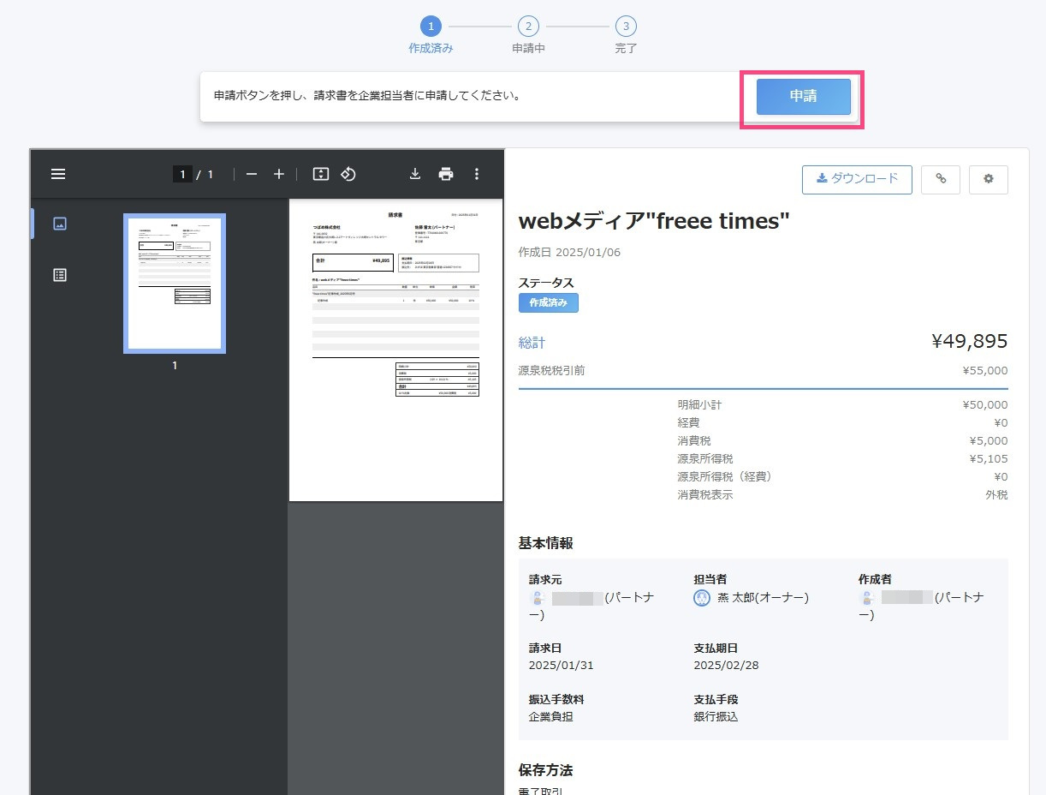Click the 作成済み status badge
The image size is (1046, 795).
549,303
